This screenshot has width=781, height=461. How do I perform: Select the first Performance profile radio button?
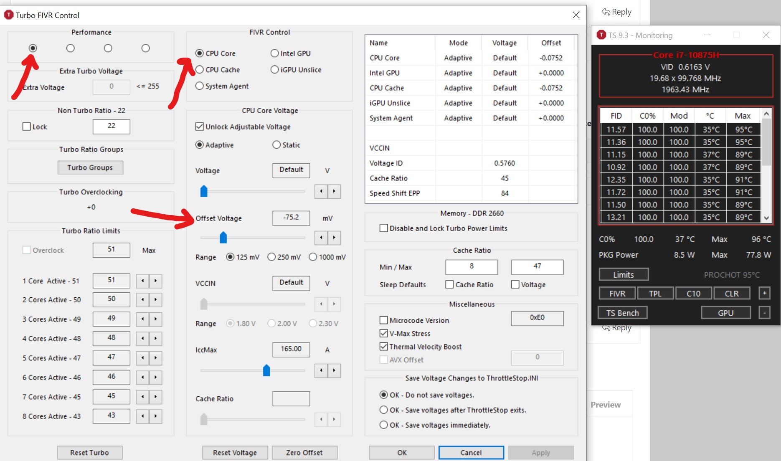(x=33, y=48)
